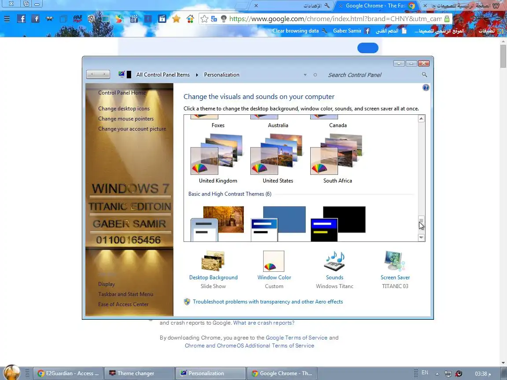Click the gold star extension icon
The width and height of the screenshot is (507, 380).
click(x=176, y=19)
